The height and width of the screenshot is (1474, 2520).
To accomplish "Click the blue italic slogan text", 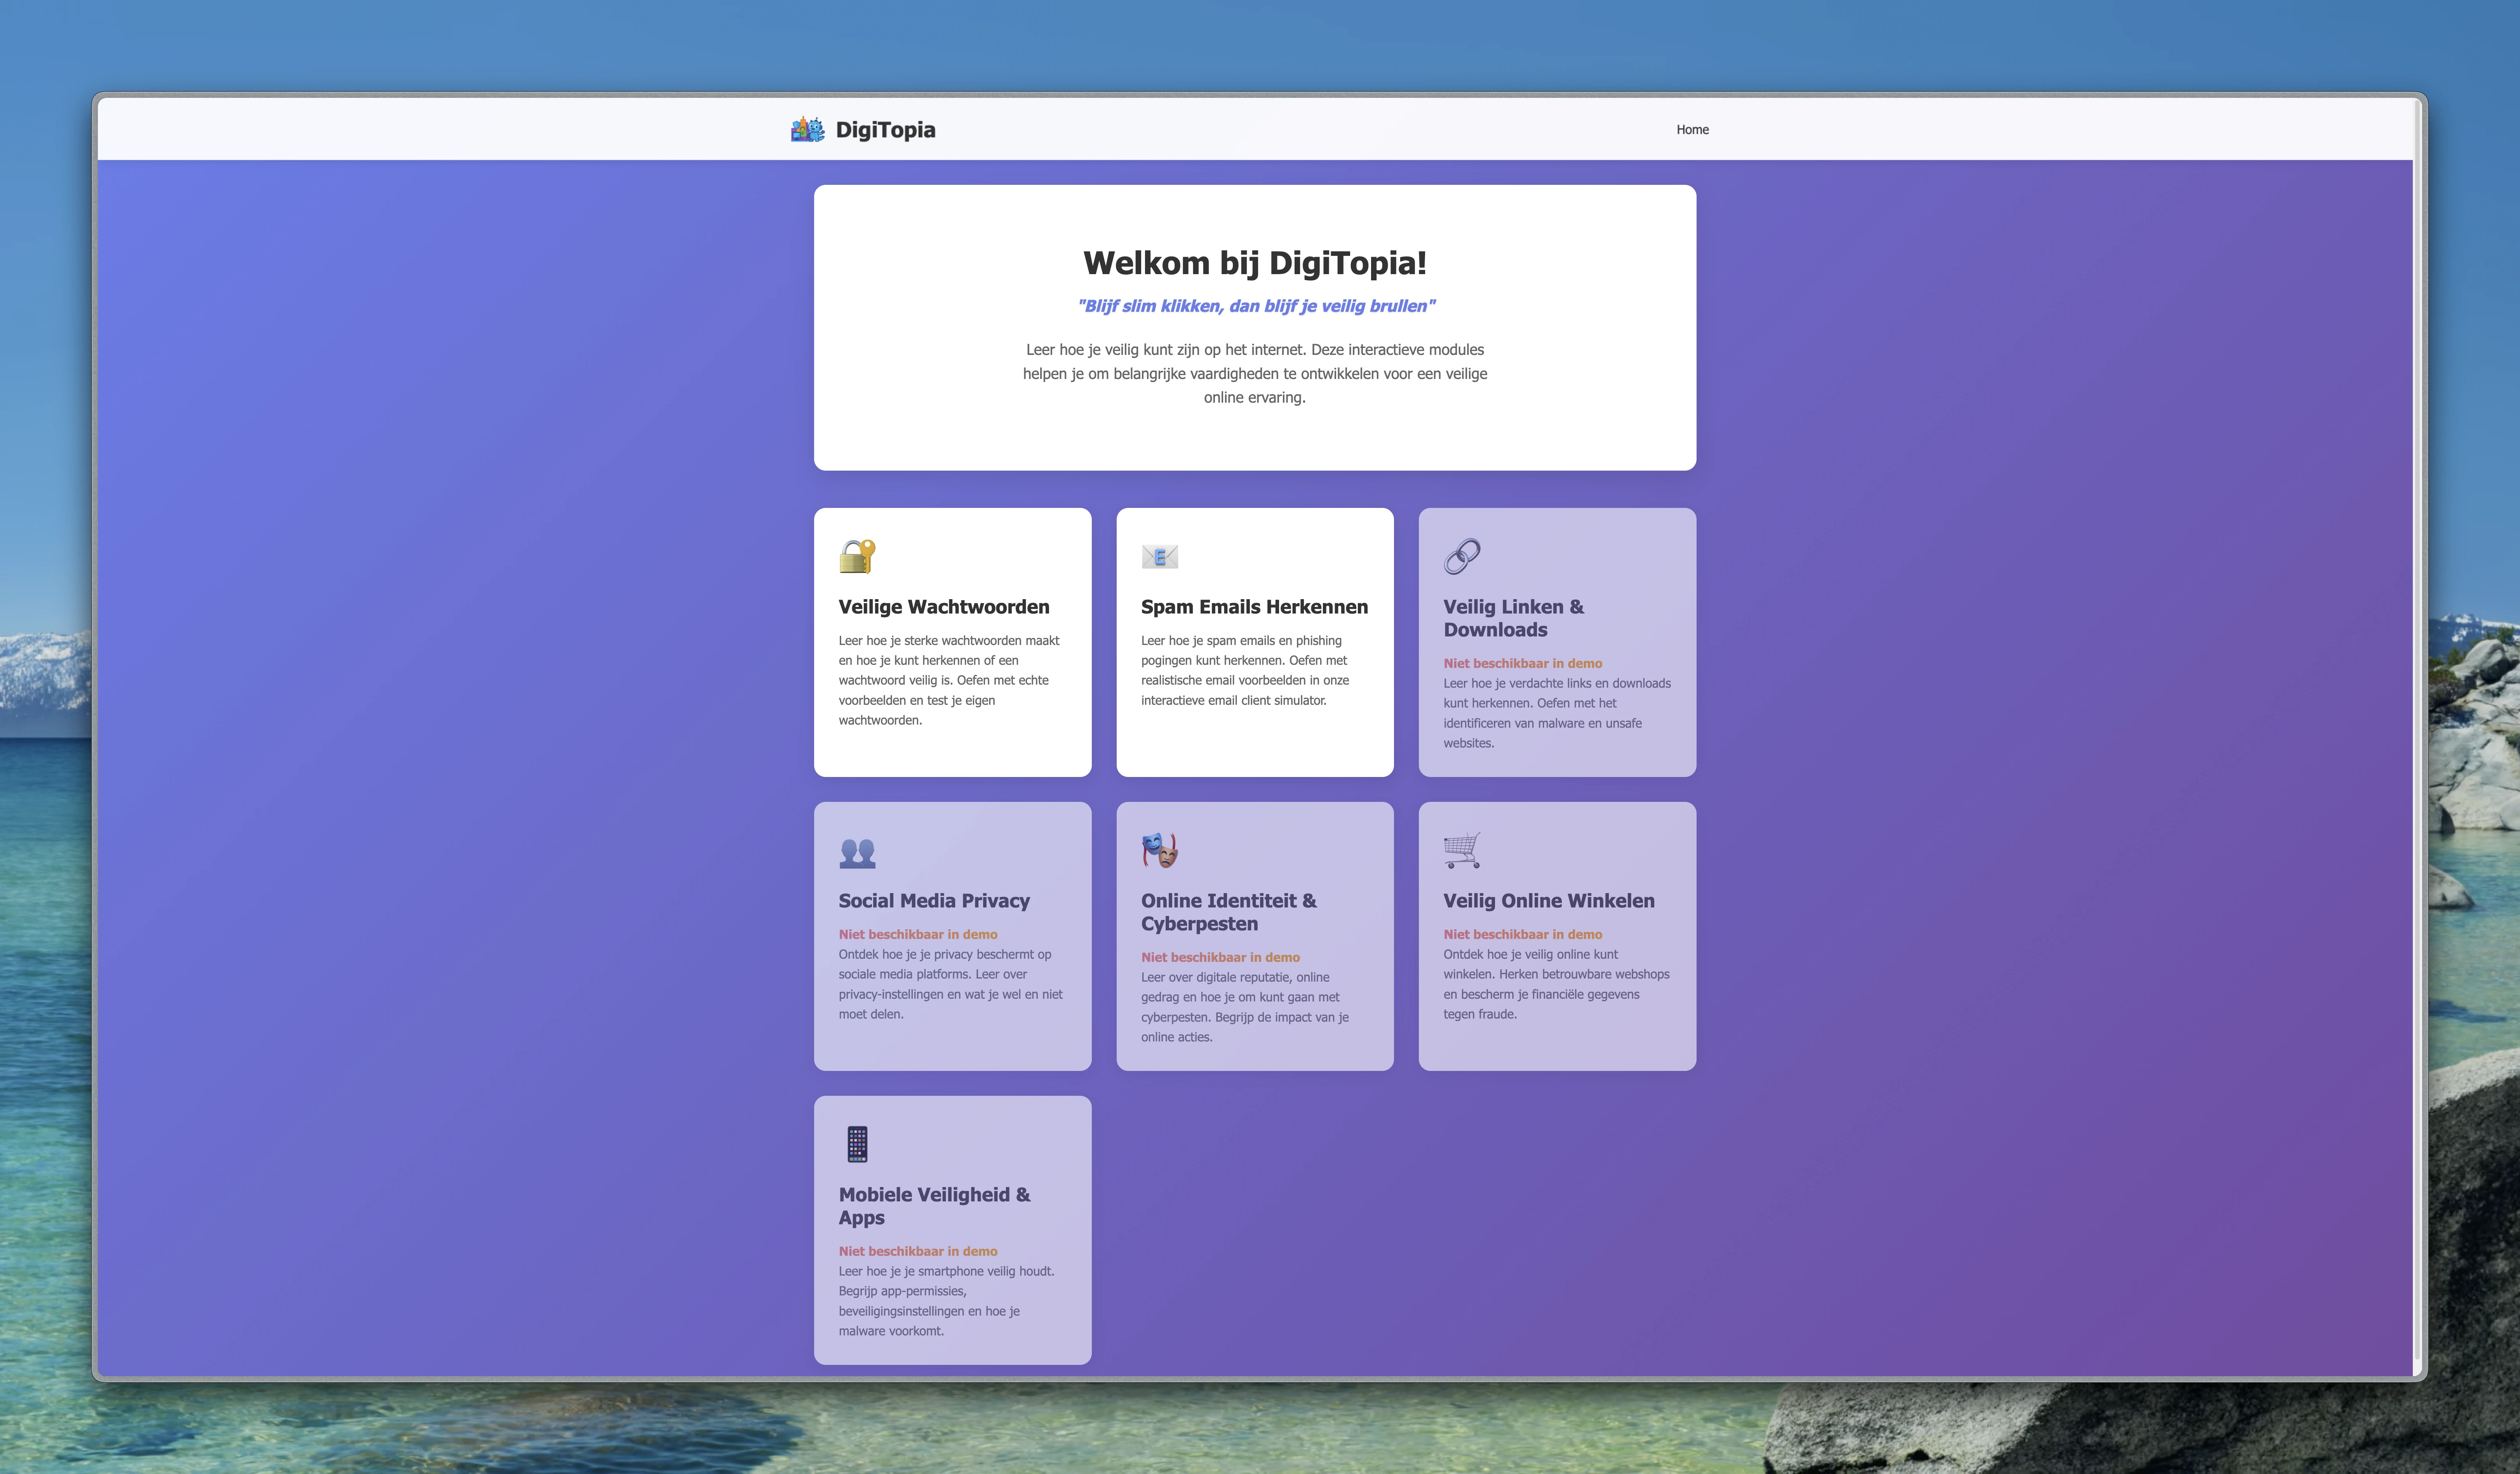I will coord(1254,306).
